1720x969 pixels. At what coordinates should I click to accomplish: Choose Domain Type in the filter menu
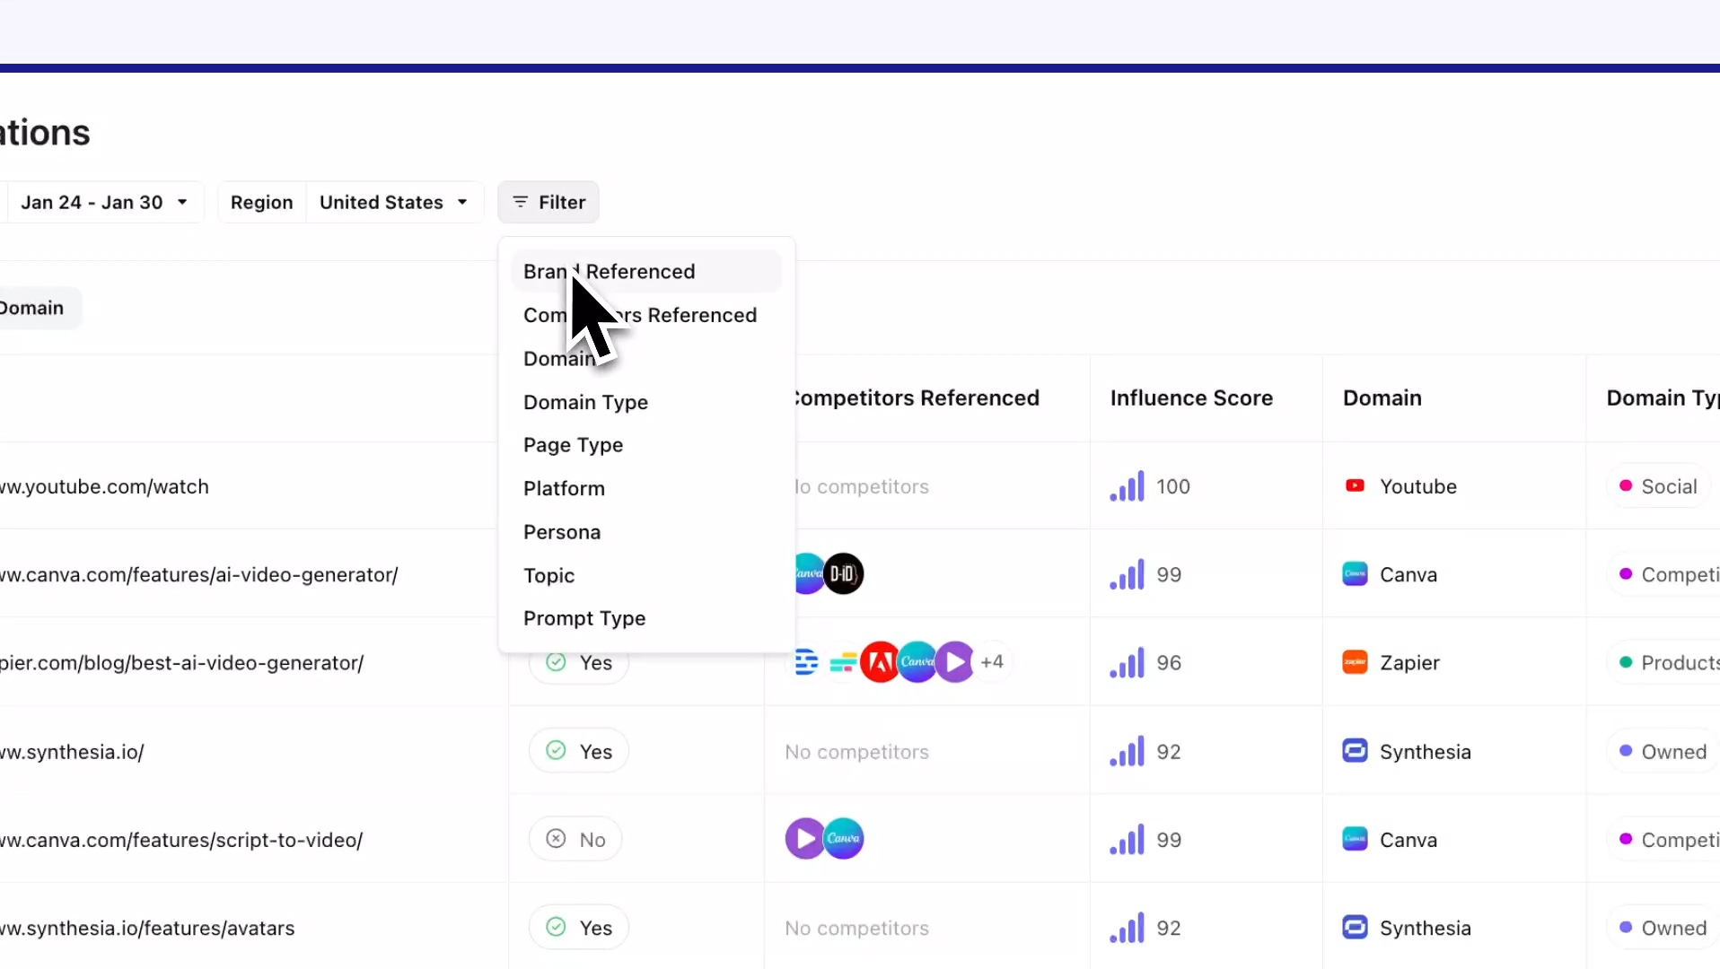coord(585,402)
